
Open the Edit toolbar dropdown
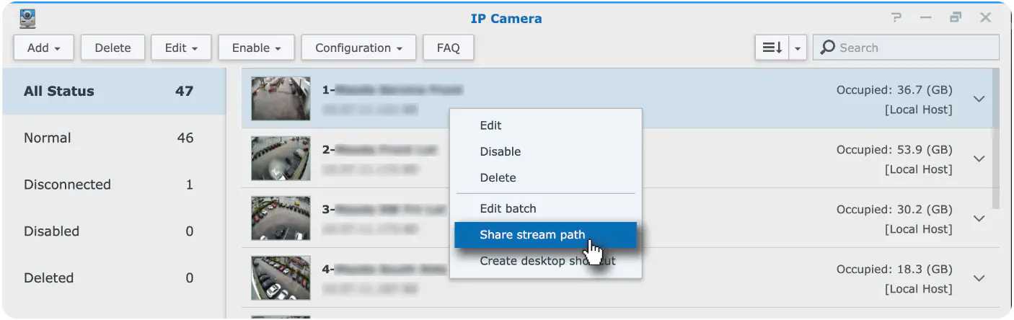coord(181,48)
